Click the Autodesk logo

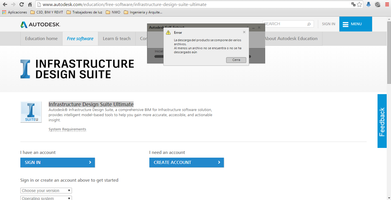click(x=40, y=24)
